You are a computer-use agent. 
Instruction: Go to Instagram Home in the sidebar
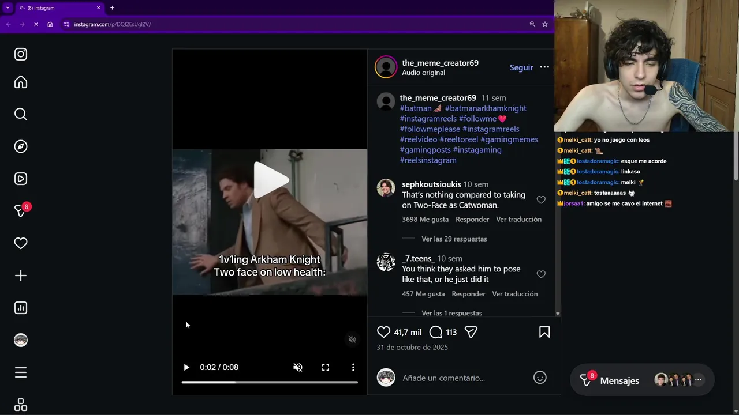click(21, 82)
